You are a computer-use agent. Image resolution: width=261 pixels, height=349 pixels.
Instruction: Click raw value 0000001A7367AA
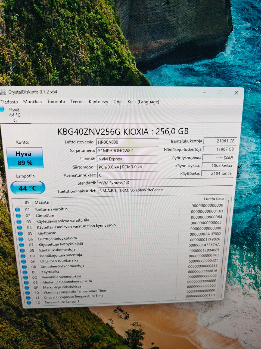pyautogui.click(x=204, y=245)
